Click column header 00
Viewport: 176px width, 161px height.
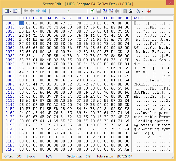coord(21,18)
